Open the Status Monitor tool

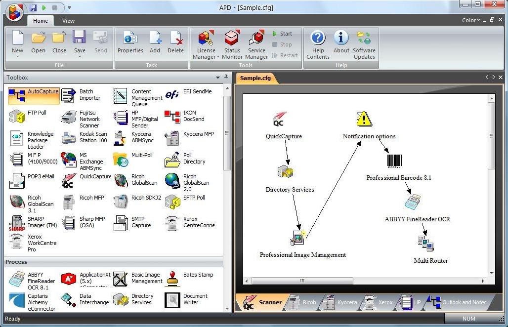(x=232, y=44)
